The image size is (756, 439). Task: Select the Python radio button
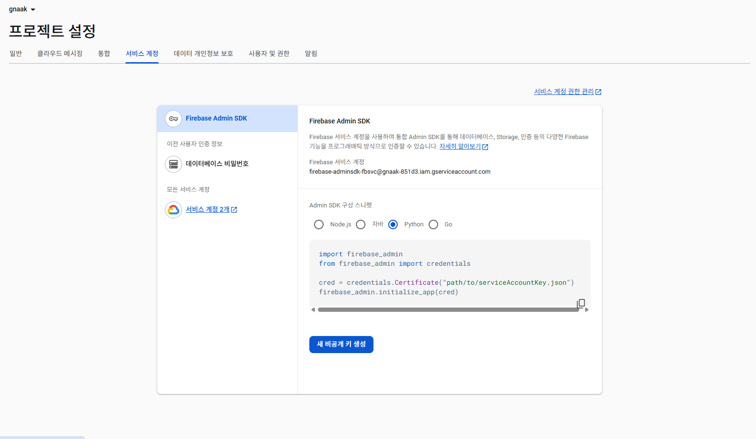pos(393,224)
